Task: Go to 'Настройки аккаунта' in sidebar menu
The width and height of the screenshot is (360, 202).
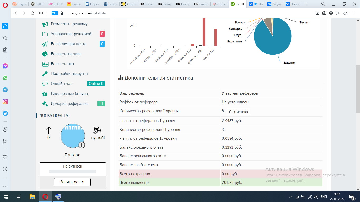Action: [69, 74]
